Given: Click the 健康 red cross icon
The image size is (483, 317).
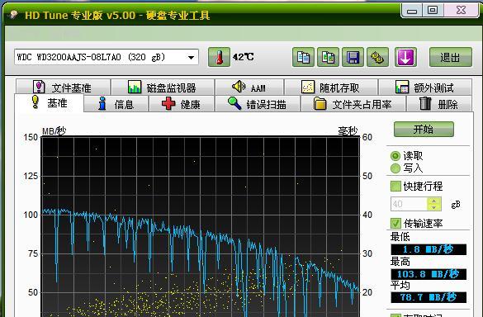Looking at the screenshot, I should 168,103.
